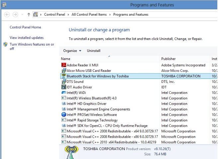The image size is (219, 159).
Task: Select Visual C++ 2008 x86 9.0.30729.17 entry
Action: coord(112,137)
